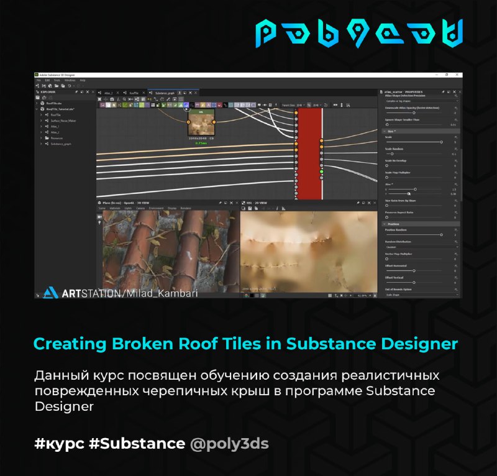Open the Random Distribution dropdown

click(422, 247)
